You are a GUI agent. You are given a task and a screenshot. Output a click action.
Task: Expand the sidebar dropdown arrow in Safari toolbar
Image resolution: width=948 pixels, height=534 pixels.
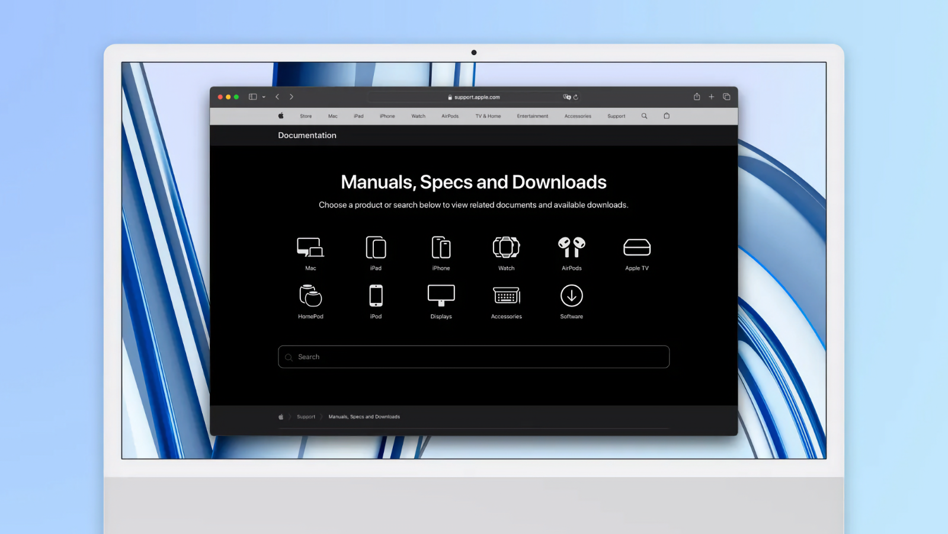[x=264, y=97]
